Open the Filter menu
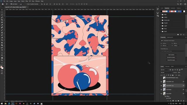This screenshot has width=187, height=105. tap(27, 1)
